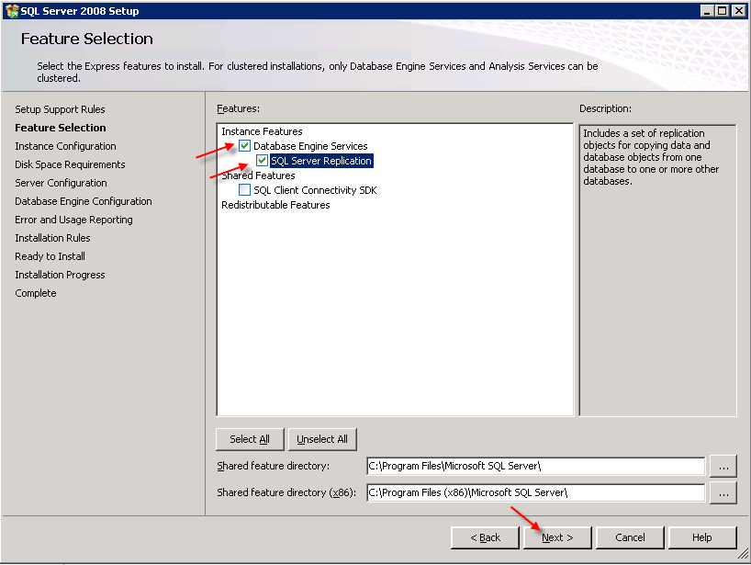Focus the Shared feature directory (x86) field
751x565 pixels.
(535, 492)
